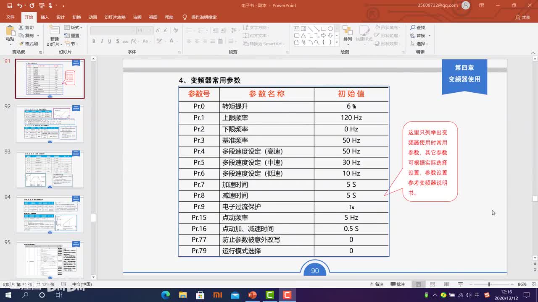538x302 pixels.
Task: Click the Paste (粘贴) button
Action: pos(10,35)
